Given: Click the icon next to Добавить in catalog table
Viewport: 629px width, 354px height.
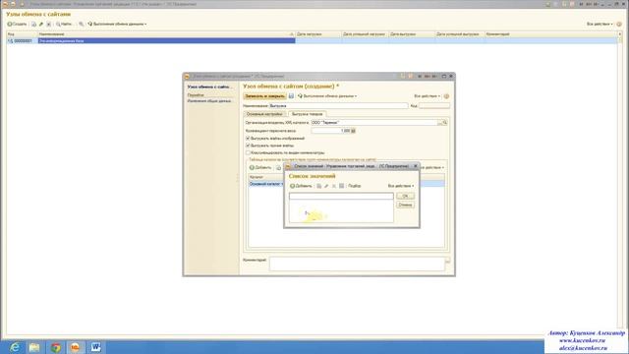Looking at the screenshot, I should pyautogui.click(x=279, y=168).
